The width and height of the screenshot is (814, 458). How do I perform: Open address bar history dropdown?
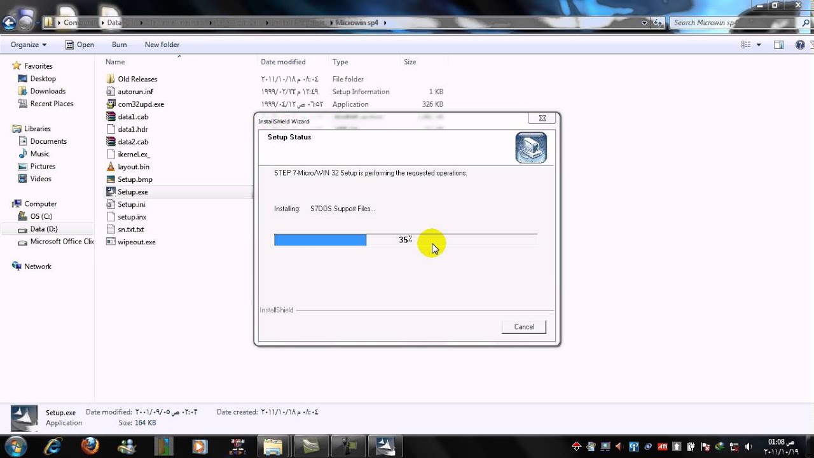click(645, 22)
